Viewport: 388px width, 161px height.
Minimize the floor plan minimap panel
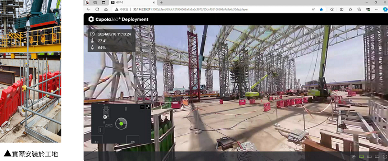point(142,107)
